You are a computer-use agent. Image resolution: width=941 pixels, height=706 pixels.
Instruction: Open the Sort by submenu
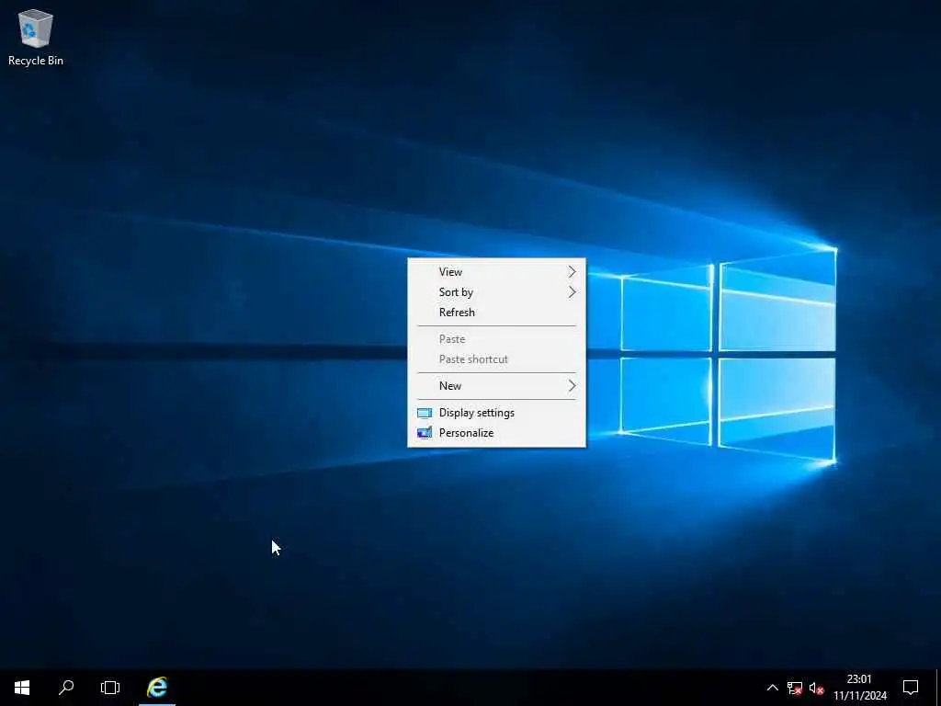(x=496, y=292)
